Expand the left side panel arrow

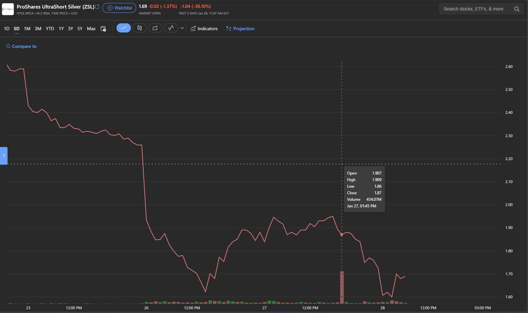(4, 156)
